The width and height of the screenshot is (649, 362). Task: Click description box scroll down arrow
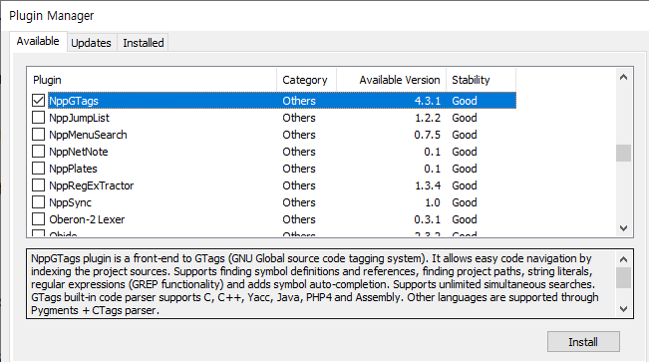pyautogui.click(x=623, y=308)
